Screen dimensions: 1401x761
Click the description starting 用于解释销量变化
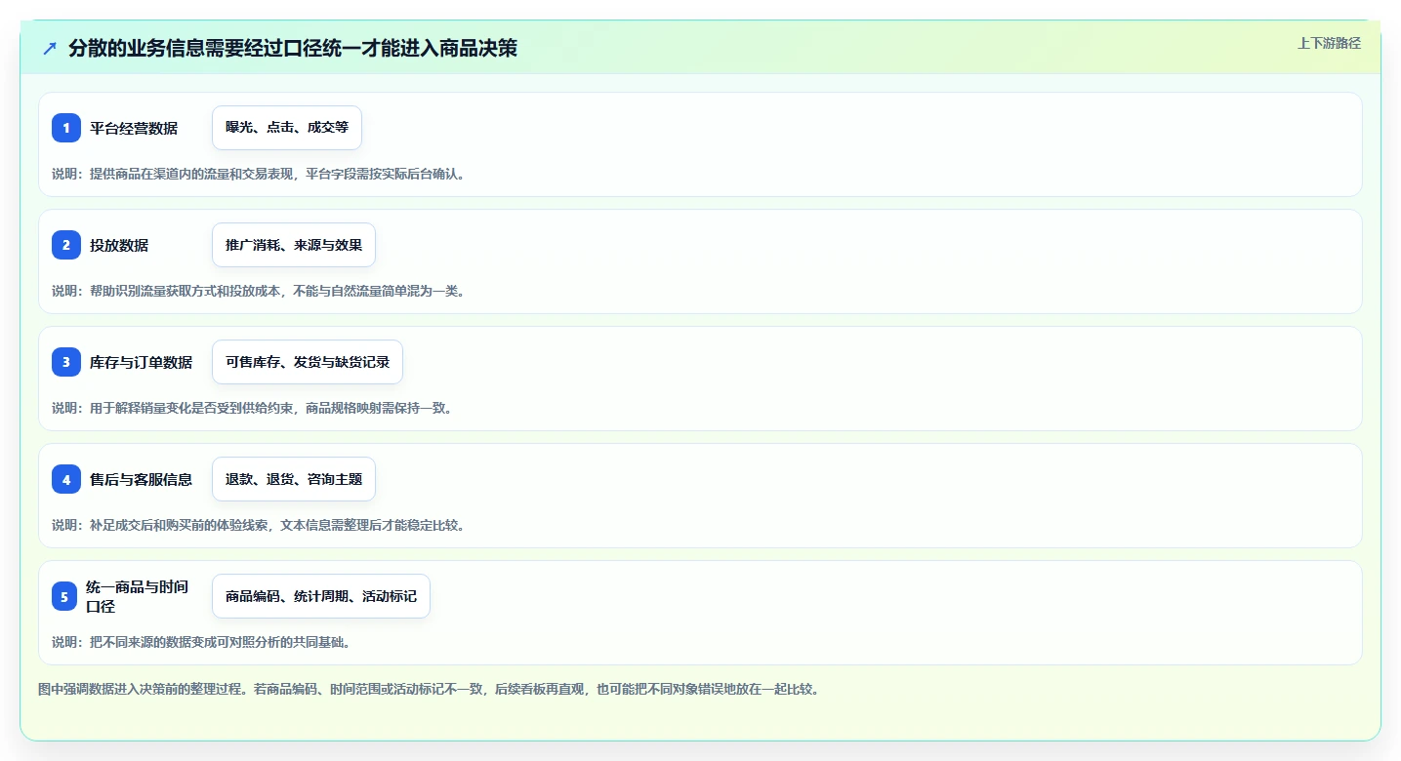[x=252, y=408]
